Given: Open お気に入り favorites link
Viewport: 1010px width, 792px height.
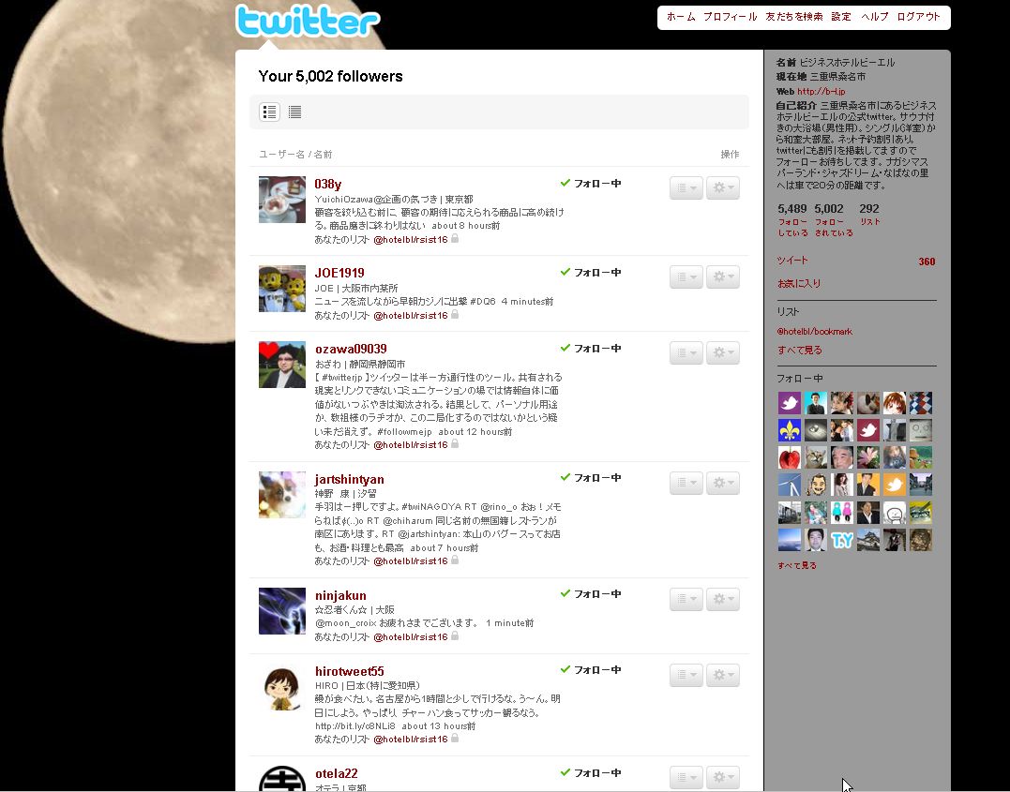Looking at the screenshot, I should pyautogui.click(x=799, y=283).
